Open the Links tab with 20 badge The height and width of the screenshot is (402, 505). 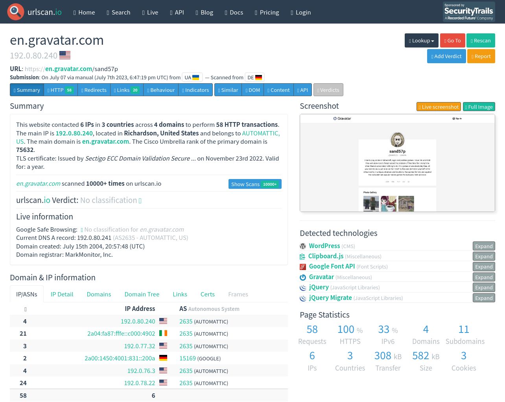point(127,90)
